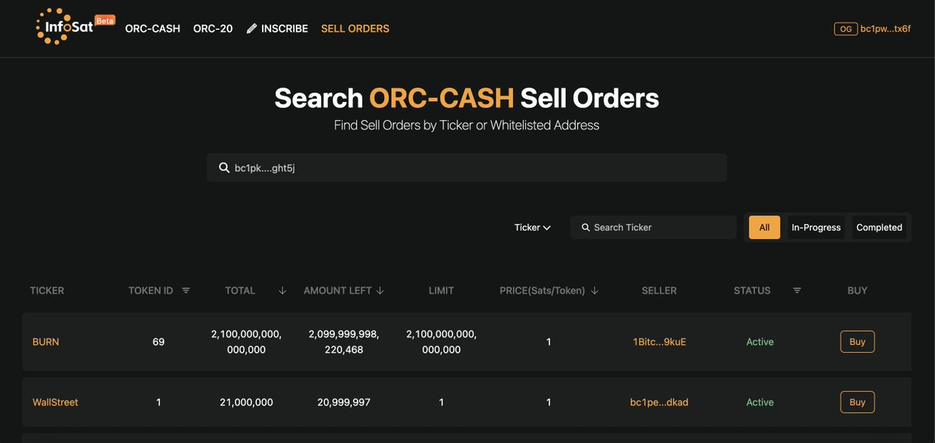
Task: Click the BUY column header
Action: 857,290
